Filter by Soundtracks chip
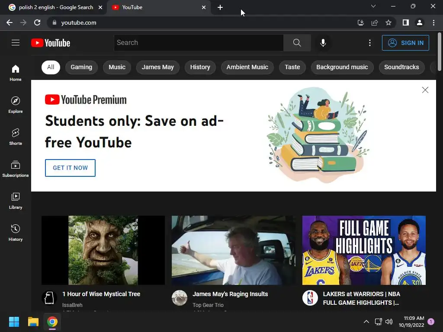Screen dimensions: 443x332 (x=401, y=67)
